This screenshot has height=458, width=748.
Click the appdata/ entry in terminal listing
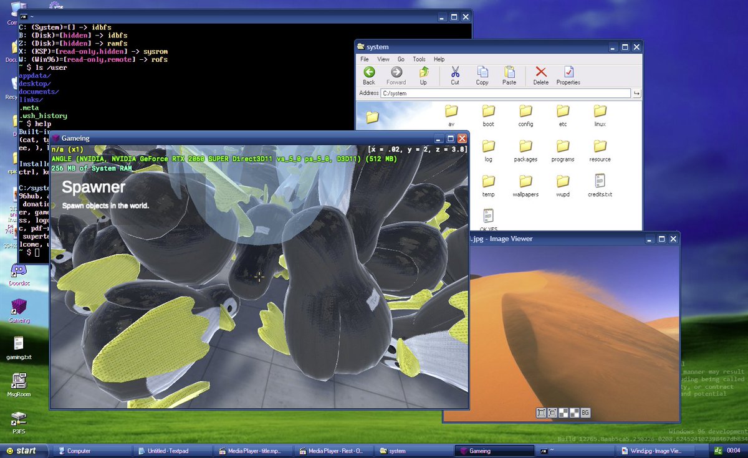35,75
